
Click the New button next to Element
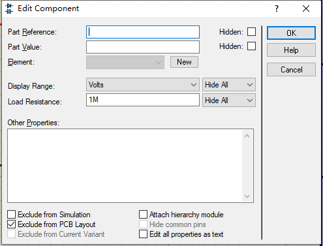[x=184, y=62]
